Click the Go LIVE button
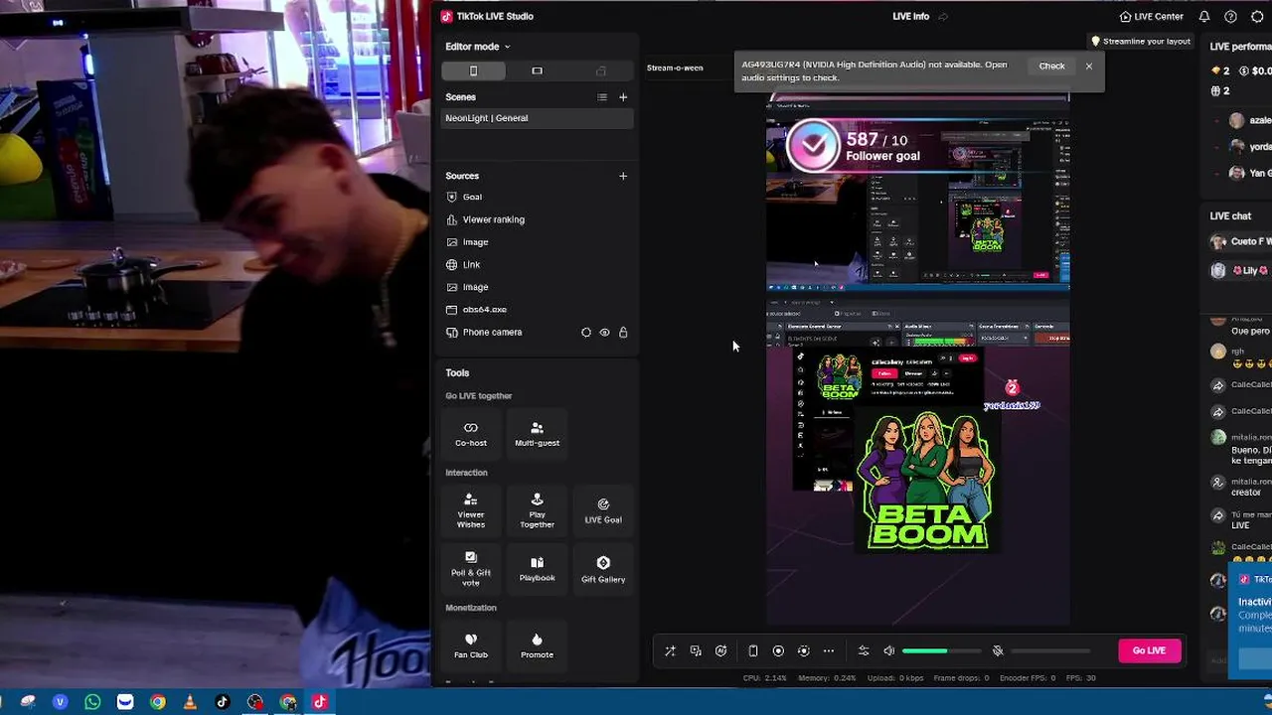Image resolution: width=1272 pixels, height=715 pixels. [1149, 650]
